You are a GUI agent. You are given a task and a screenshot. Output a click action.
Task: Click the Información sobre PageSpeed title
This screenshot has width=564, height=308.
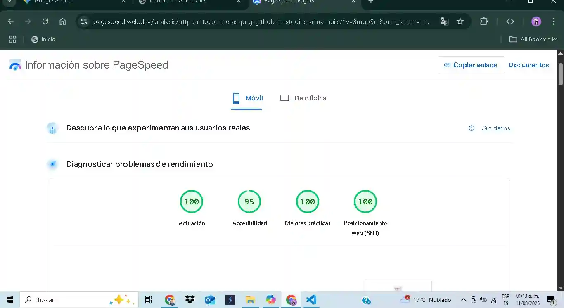[97, 65]
